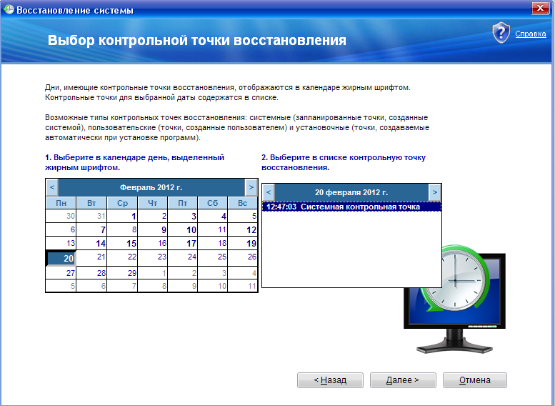Select February 21 in the calendar
555x406 pixels.
[x=91, y=258]
